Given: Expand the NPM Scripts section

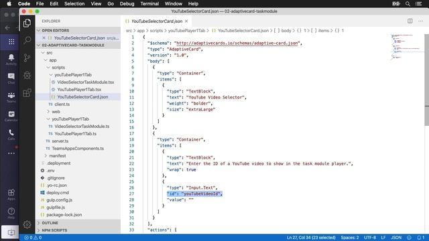Looking at the screenshot, I should point(78,230).
